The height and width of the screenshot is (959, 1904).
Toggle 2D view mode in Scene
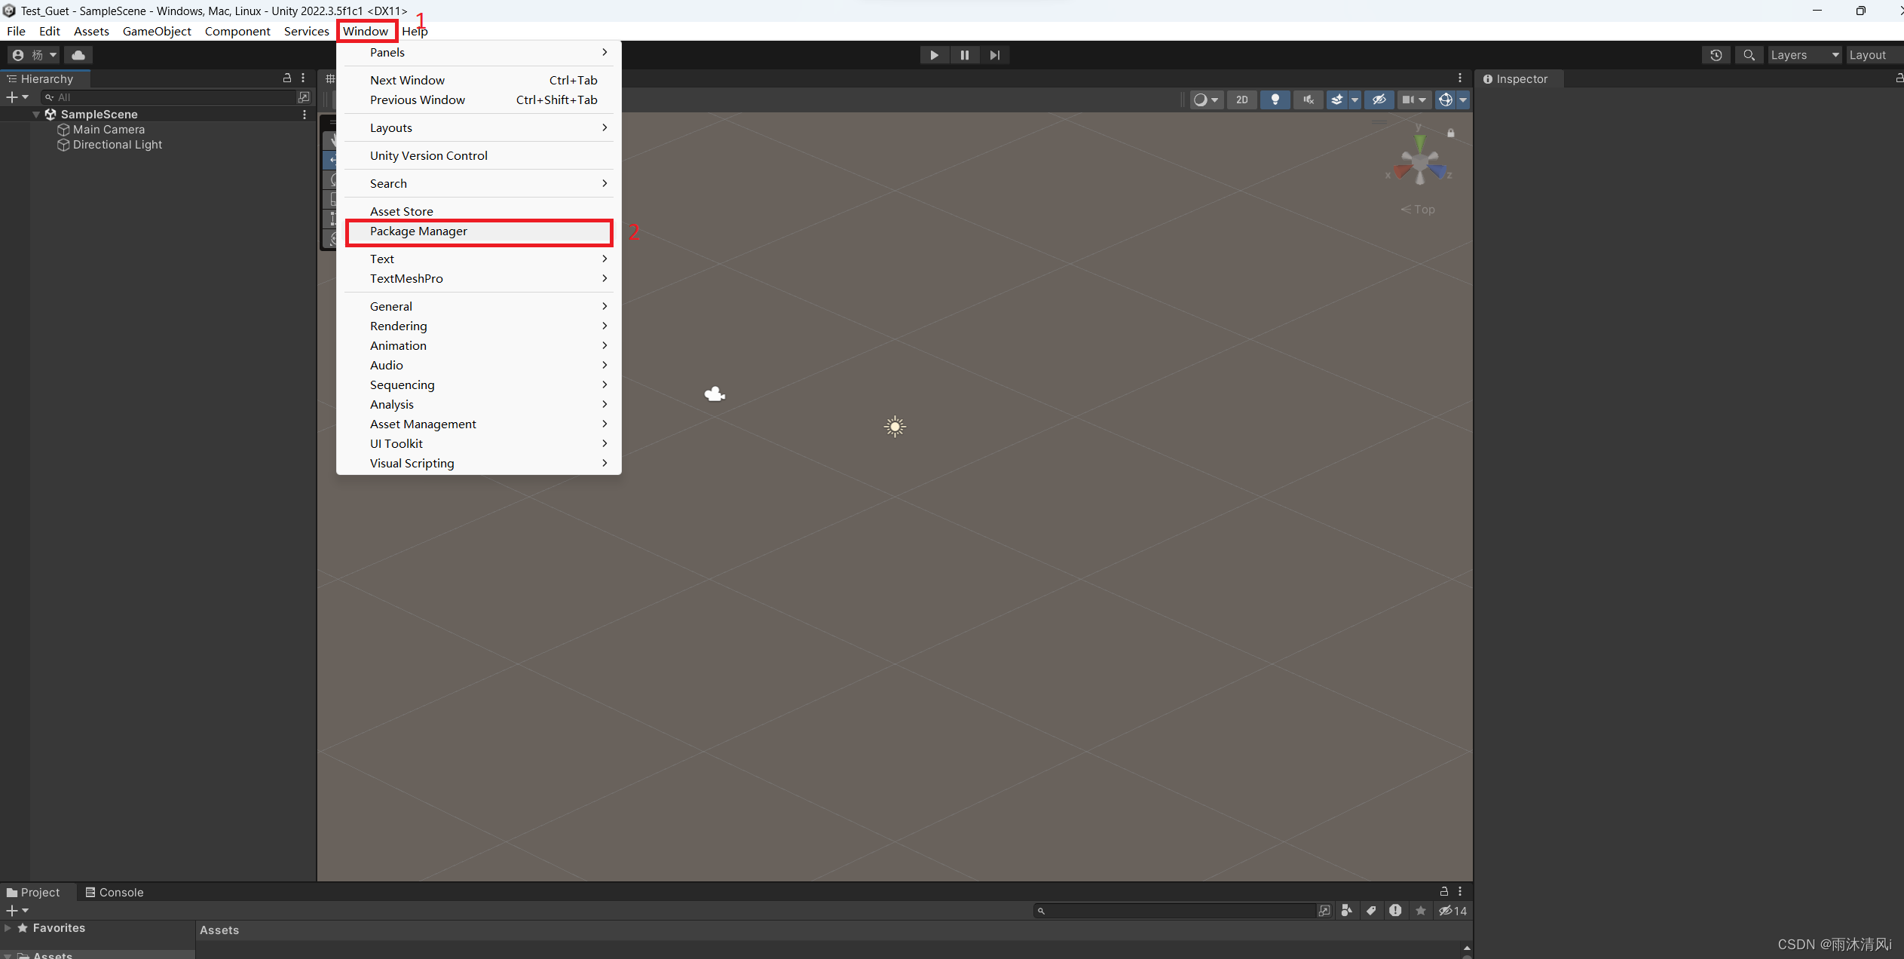[1241, 100]
